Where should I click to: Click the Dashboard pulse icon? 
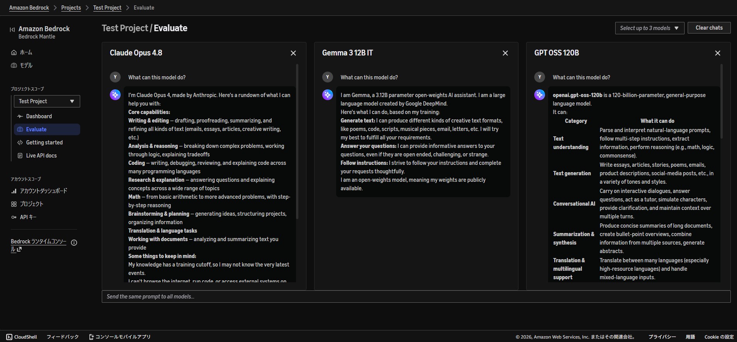click(20, 116)
